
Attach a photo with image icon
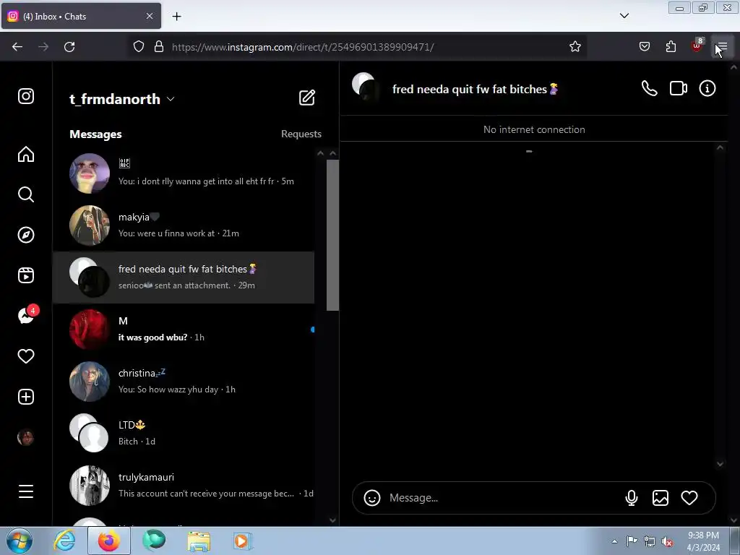pos(661,498)
